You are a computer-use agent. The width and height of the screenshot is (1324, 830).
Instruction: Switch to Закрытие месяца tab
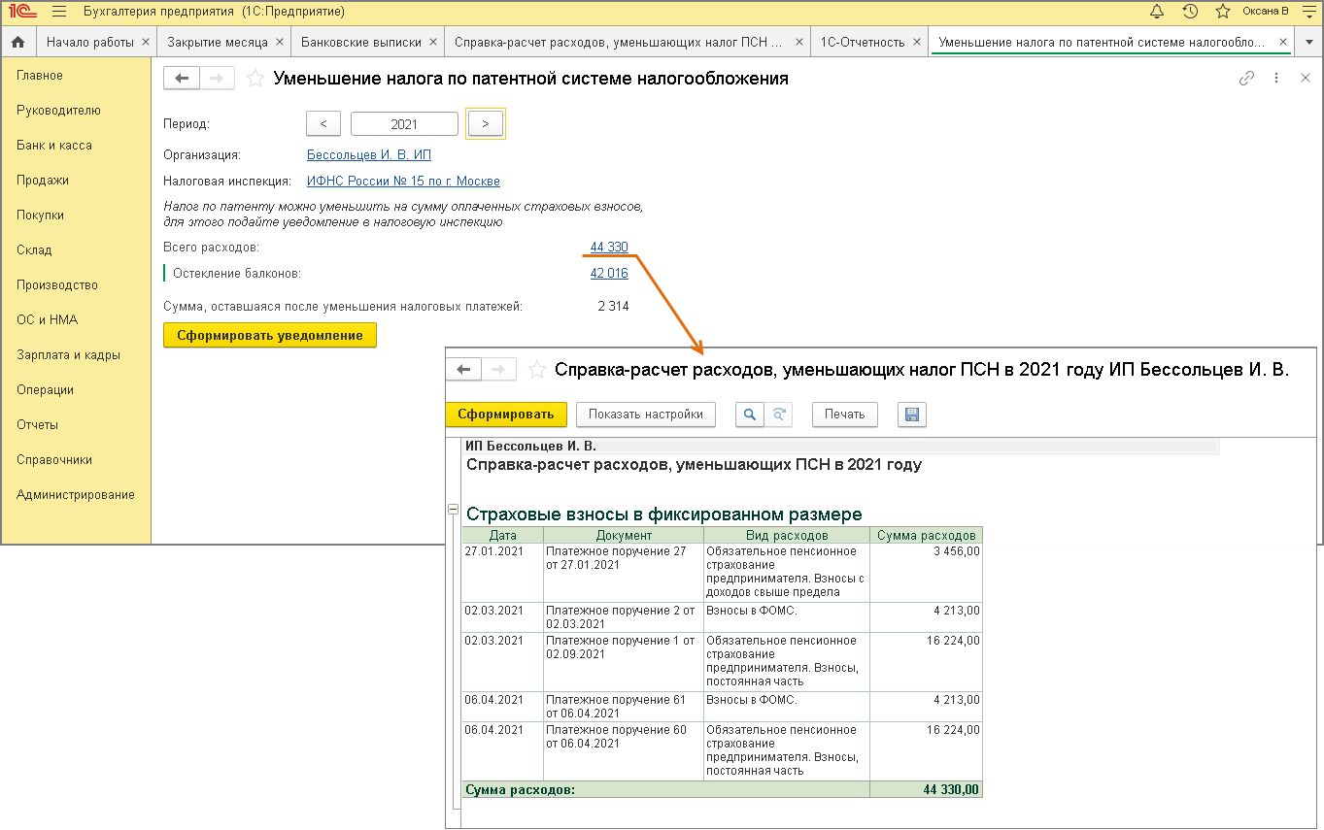pyautogui.click(x=218, y=43)
